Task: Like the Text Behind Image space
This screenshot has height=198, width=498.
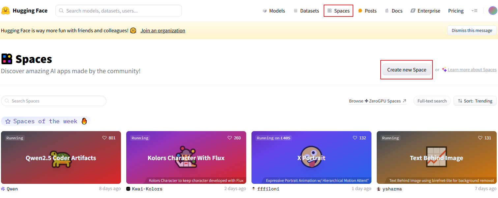Action: coord(480,138)
